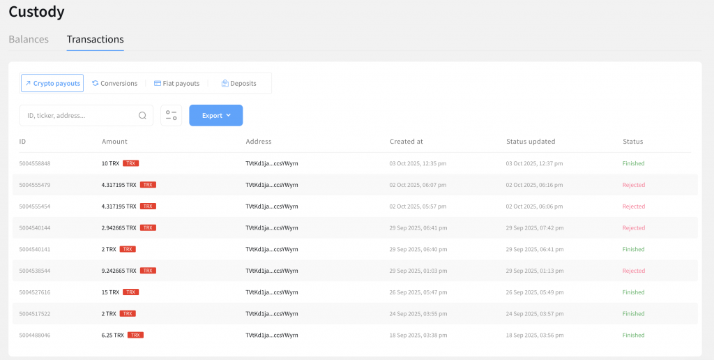714x360 pixels.
Task: Switch to the Balances tab
Action: pyautogui.click(x=29, y=40)
